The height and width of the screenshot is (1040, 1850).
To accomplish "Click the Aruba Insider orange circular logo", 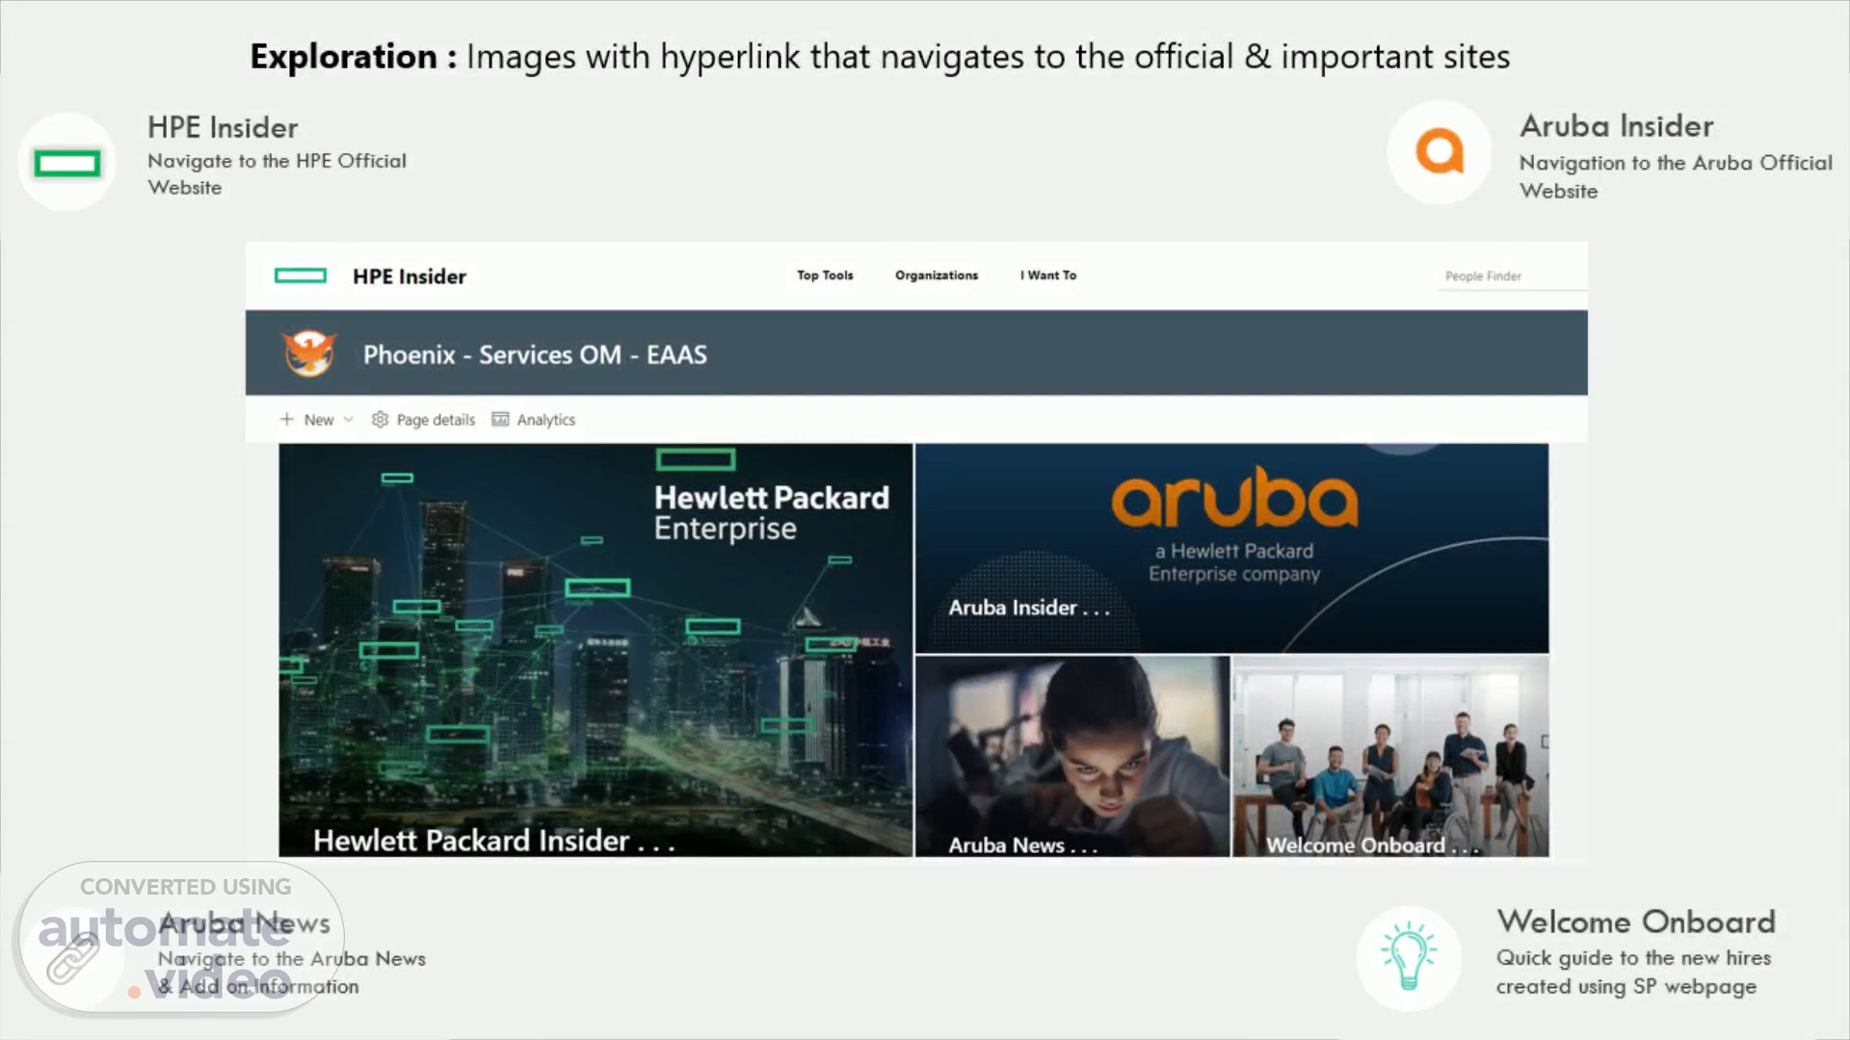I will click(x=1440, y=152).
